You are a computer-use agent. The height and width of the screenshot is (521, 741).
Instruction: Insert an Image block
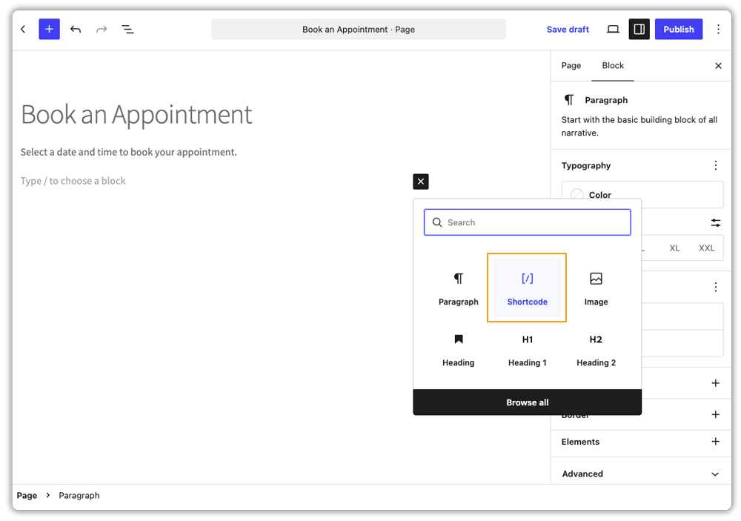(x=596, y=288)
